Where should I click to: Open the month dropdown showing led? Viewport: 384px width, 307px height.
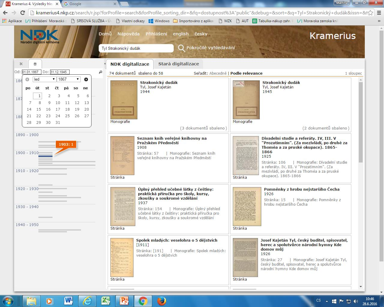[x=44, y=79]
